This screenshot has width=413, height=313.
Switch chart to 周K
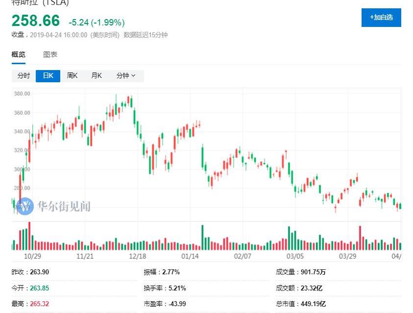tap(72, 76)
